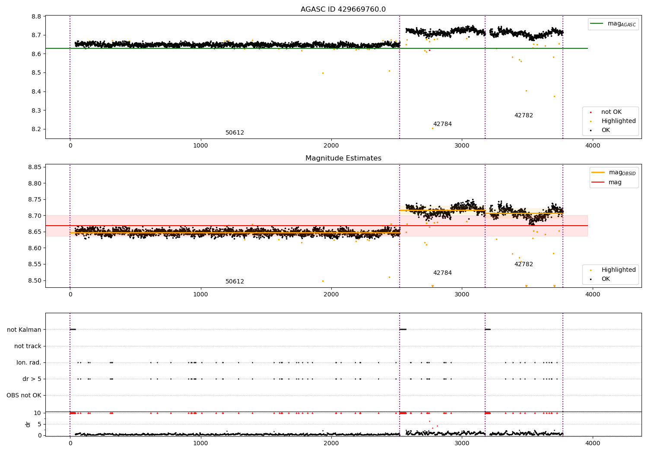
Task: Click the orange line sample of mag OBSID legend
Action: (598, 173)
